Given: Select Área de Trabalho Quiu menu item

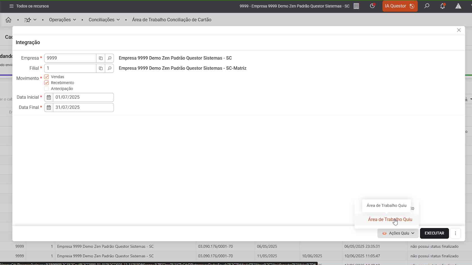Looking at the screenshot, I should coord(390,220).
